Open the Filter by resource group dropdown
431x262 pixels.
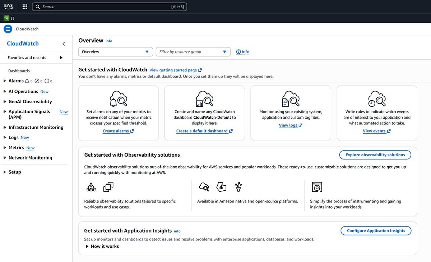click(193, 52)
